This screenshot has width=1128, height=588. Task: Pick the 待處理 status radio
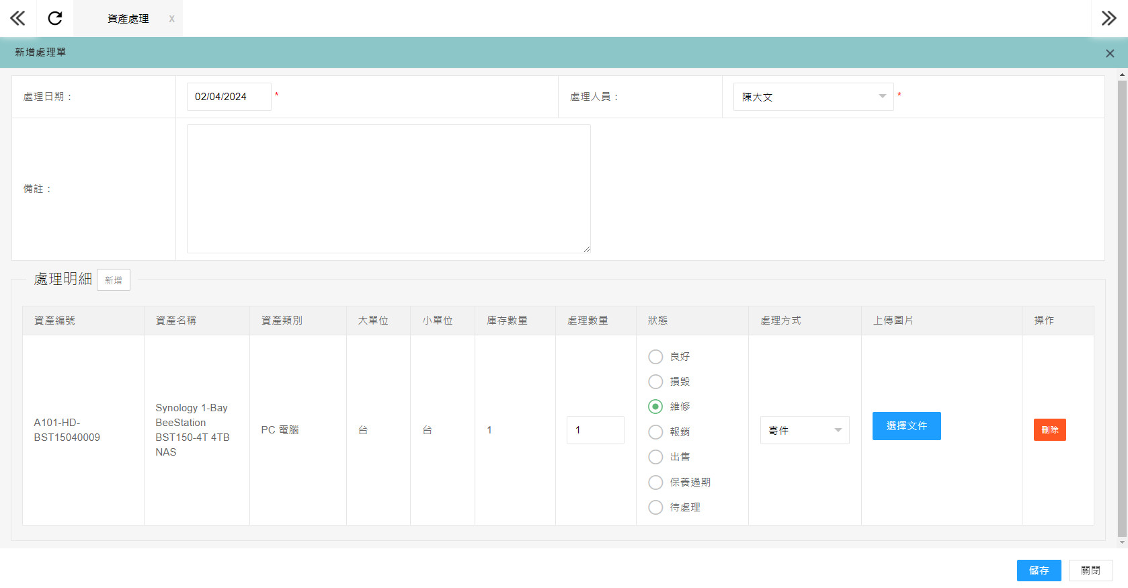655,507
